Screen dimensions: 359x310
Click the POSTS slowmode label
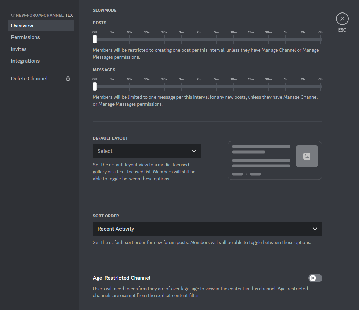coord(100,23)
